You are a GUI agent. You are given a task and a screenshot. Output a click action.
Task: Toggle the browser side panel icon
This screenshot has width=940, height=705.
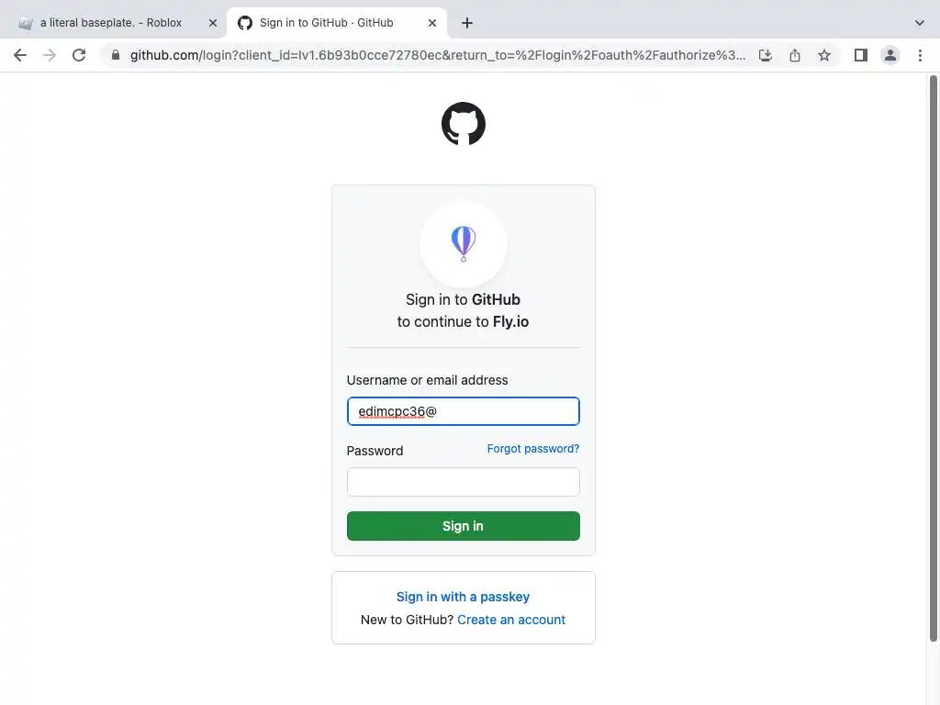(x=860, y=55)
